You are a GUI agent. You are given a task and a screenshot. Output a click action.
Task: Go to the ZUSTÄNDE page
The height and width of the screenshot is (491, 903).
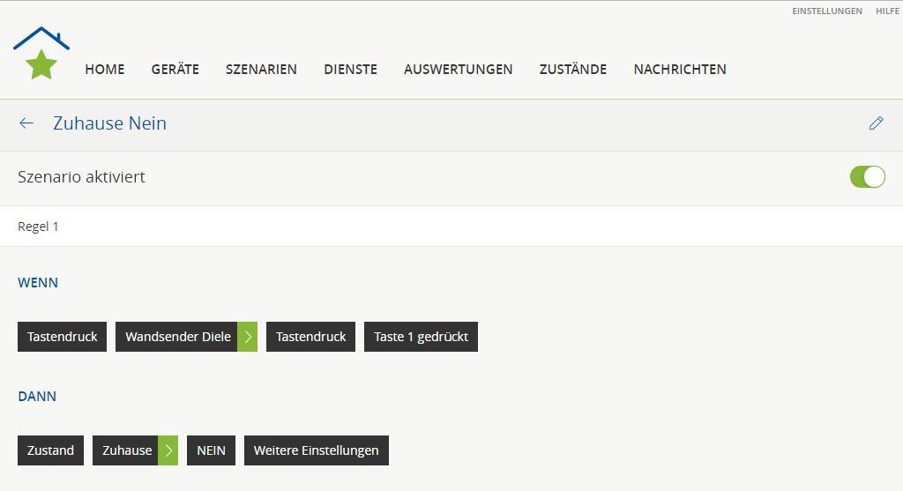573,69
